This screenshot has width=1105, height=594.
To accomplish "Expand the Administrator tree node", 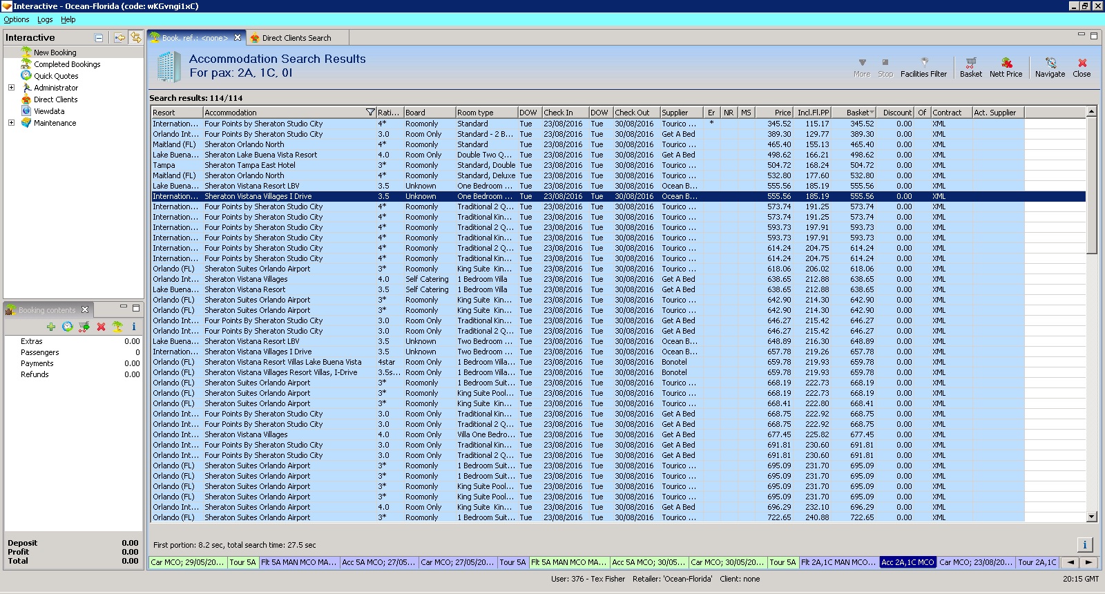I will [x=11, y=88].
